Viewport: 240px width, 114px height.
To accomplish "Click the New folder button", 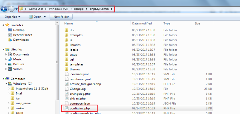I will (x=61, y=17).
